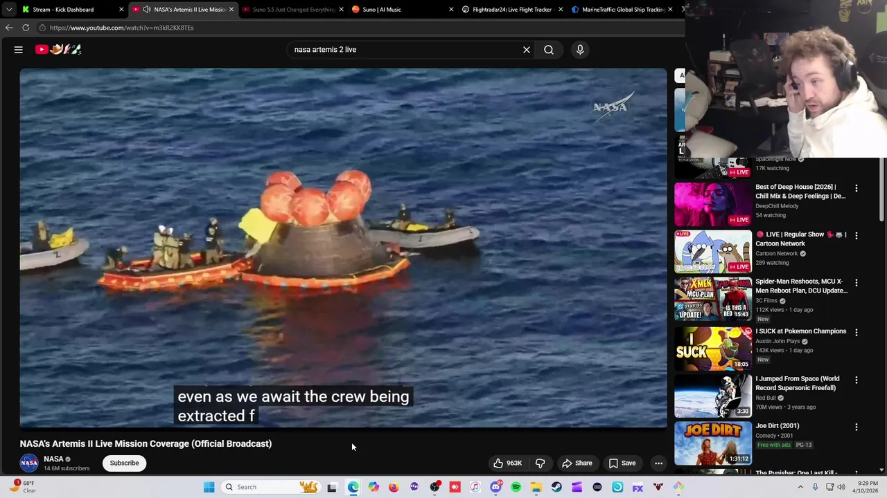
Task: Click the browser address bar URL
Action: pyautogui.click(x=121, y=28)
